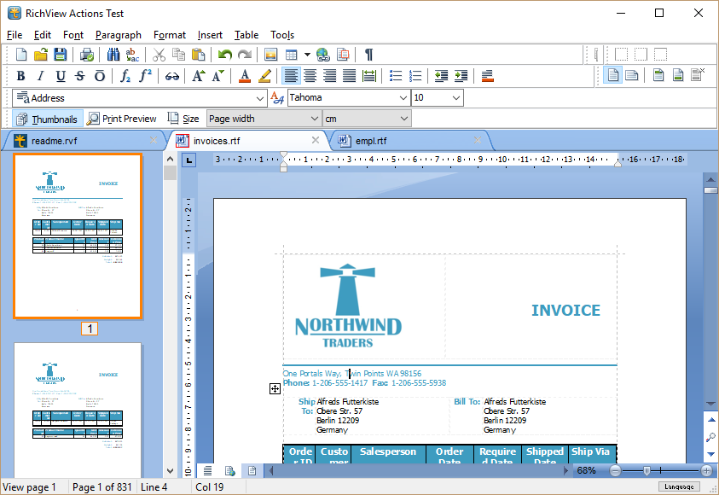The height and width of the screenshot is (495, 719).
Task: Open Find using the binoculars icon
Action: tap(113, 55)
